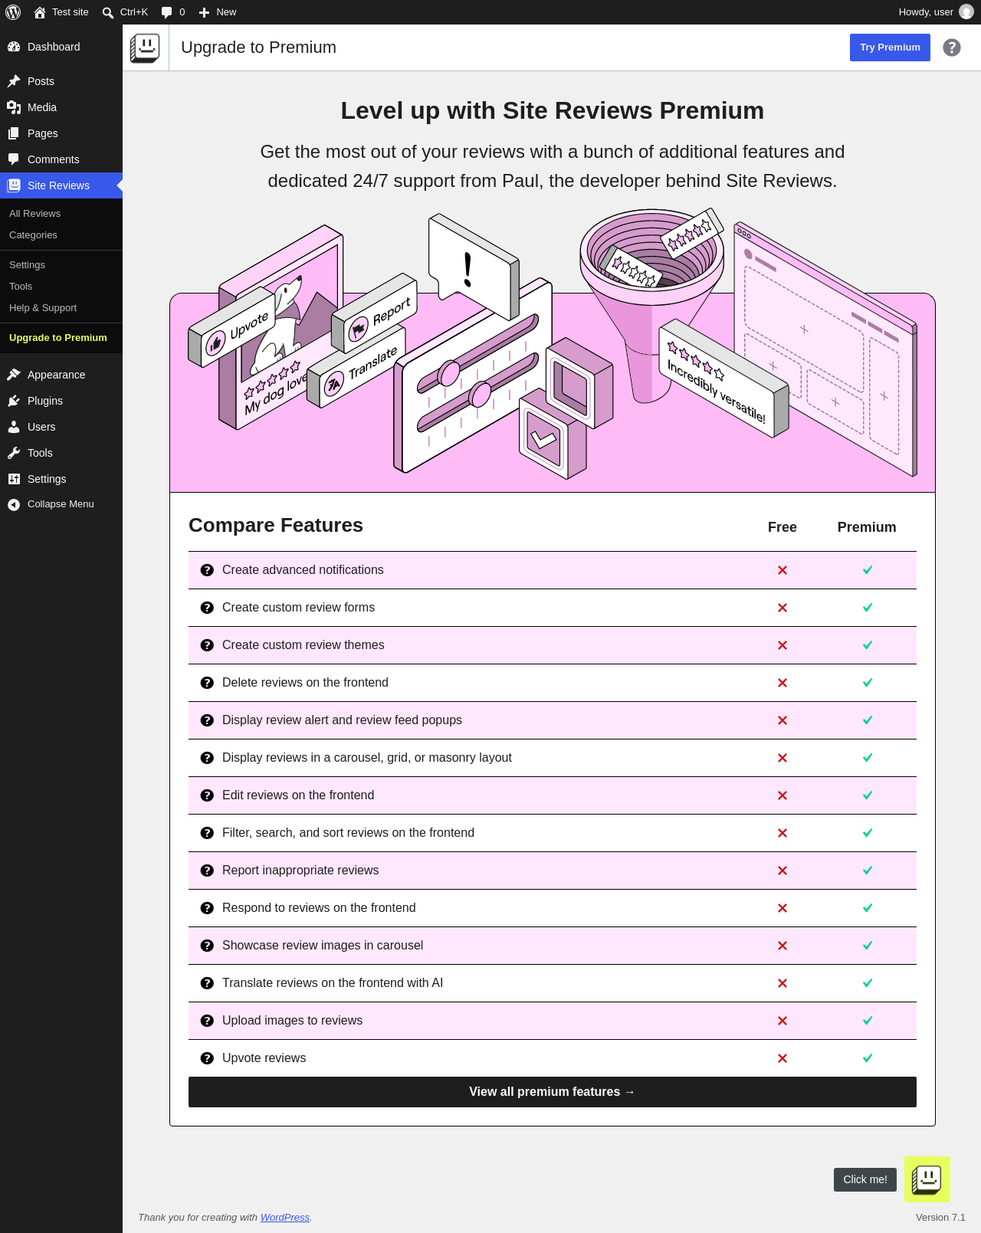Screen dimensions: 981x1233
Task: Click the Comments bubble icon in sidebar
Action: 14,159
